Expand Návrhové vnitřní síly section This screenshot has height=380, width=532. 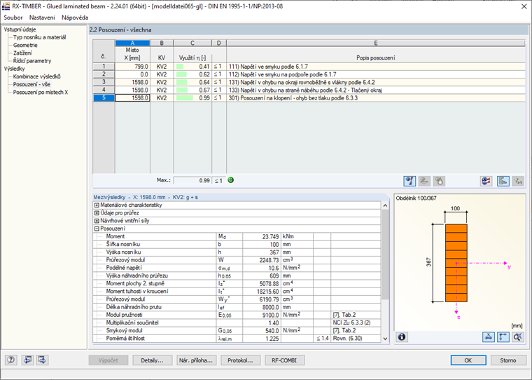click(x=97, y=221)
